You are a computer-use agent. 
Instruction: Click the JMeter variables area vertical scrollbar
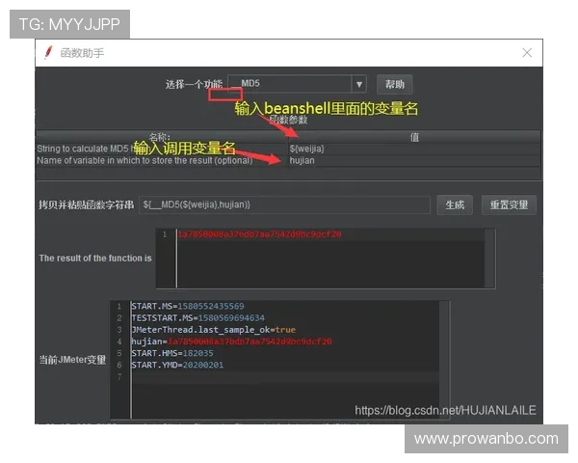click(x=444, y=360)
